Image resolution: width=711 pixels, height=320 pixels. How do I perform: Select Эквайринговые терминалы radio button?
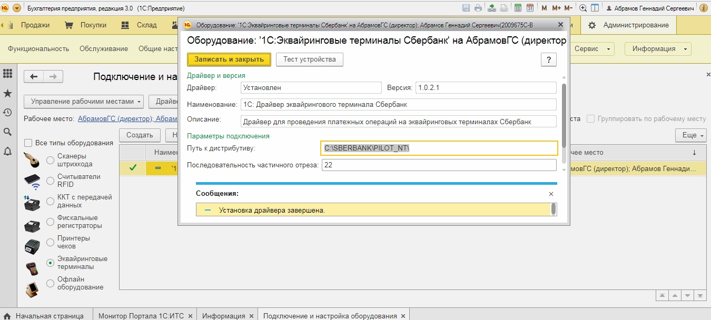coord(51,263)
